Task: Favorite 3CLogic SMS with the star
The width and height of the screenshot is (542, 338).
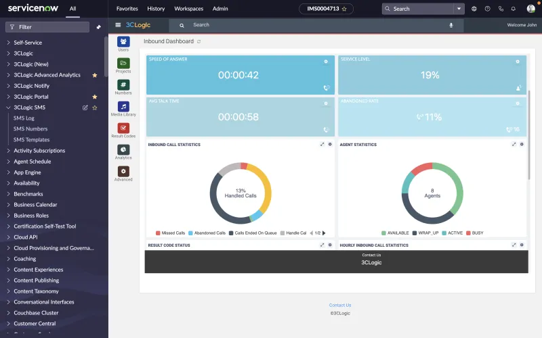Action: coord(95,107)
